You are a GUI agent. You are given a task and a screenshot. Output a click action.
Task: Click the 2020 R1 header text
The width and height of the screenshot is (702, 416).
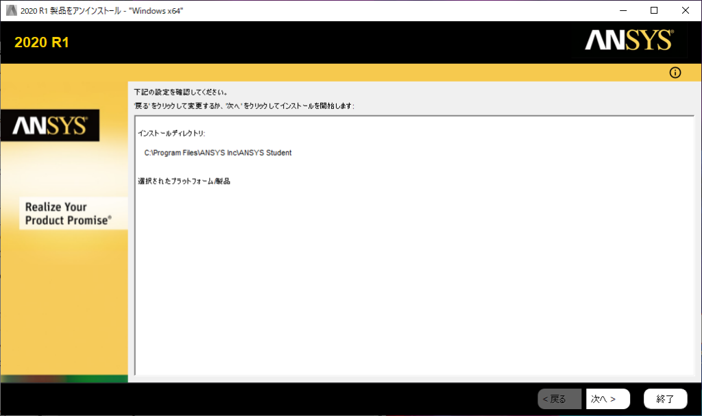point(42,42)
